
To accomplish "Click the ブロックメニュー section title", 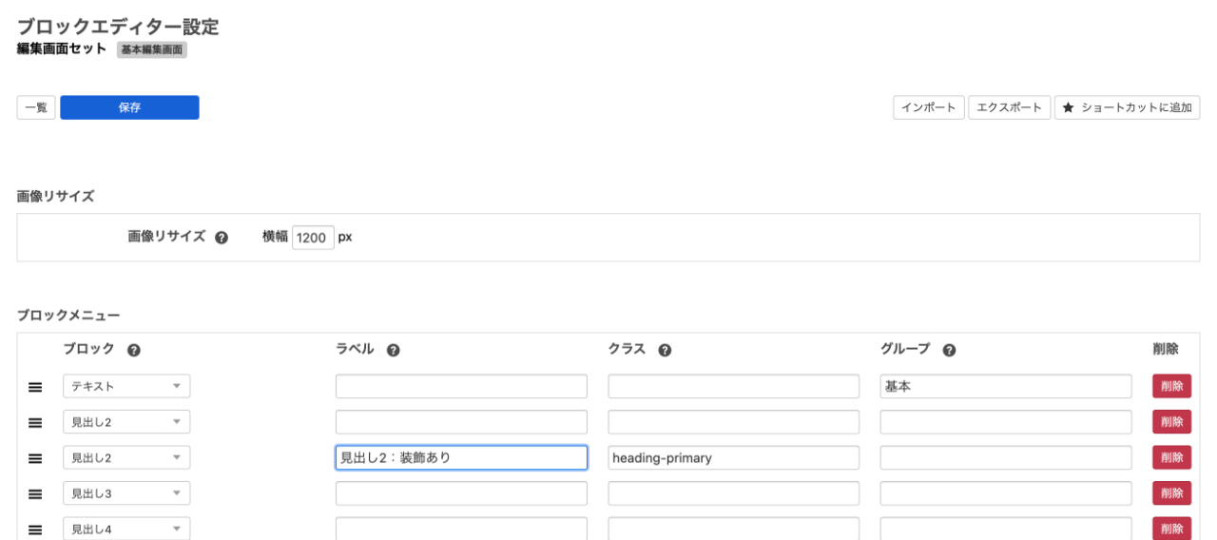I will tap(68, 315).
